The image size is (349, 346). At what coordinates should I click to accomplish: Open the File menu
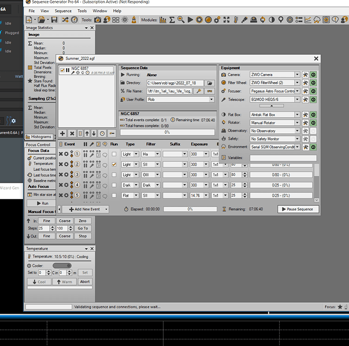[x=32, y=11]
